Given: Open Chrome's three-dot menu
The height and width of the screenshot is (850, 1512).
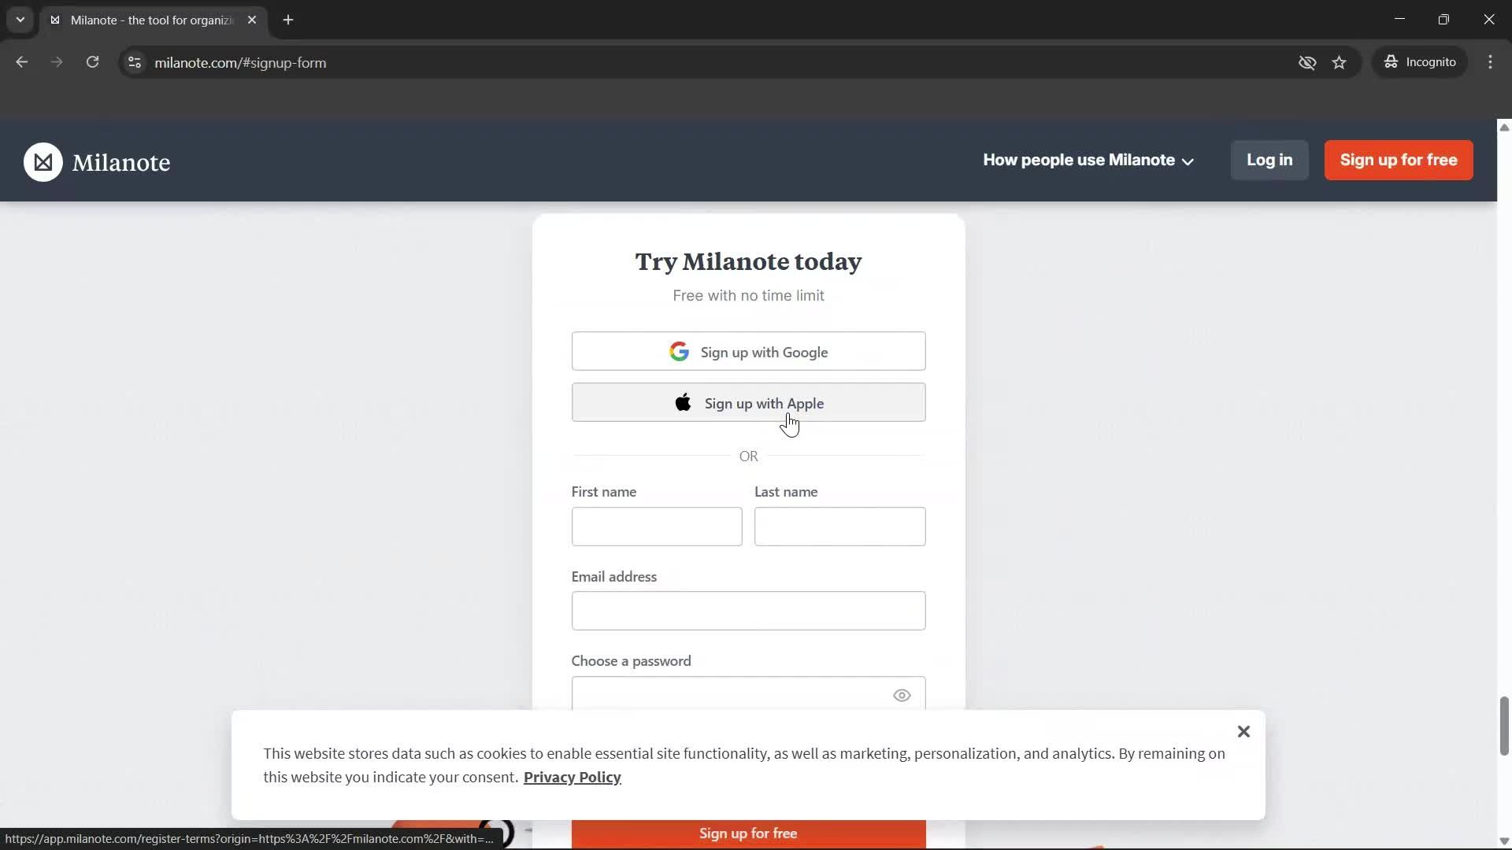Looking at the screenshot, I should pyautogui.click(x=1491, y=62).
